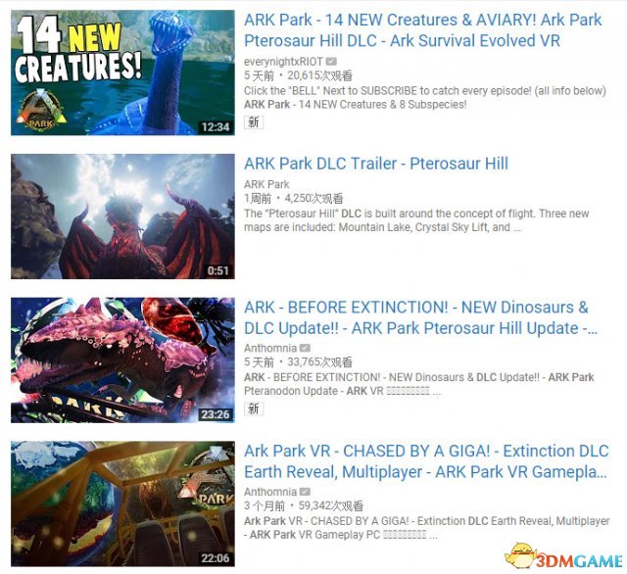Screen dimensions: 627x574
Task: Click 'Ark Park VR - CHASED BY A GIGA!' title
Action: [426, 461]
